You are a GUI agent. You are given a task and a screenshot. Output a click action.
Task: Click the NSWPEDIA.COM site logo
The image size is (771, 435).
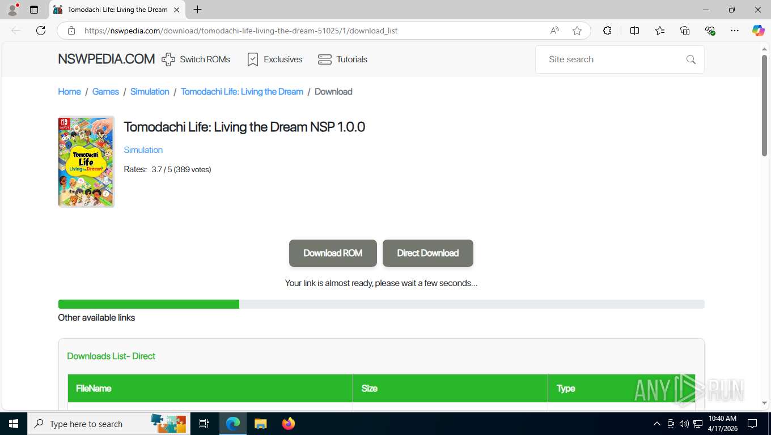[106, 59]
